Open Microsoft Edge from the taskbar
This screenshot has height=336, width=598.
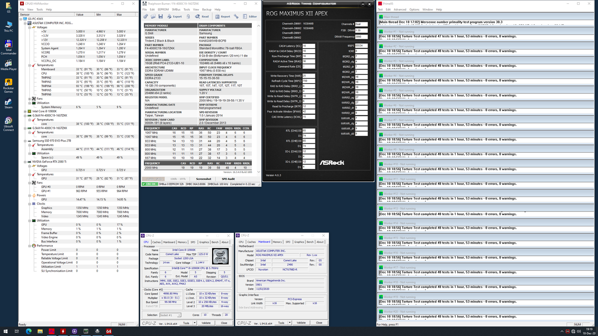pos(29,331)
